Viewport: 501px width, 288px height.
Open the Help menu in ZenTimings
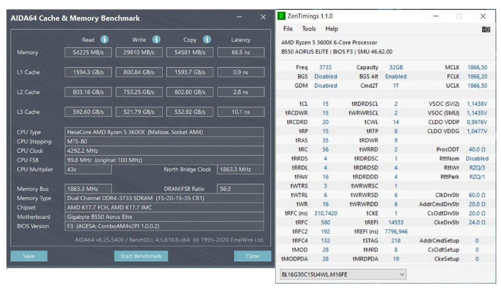tap(332, 29)
